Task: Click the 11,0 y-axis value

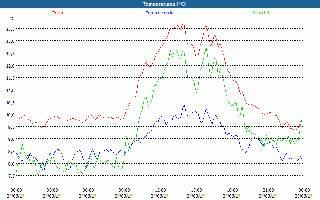Action: (x=10, y=90)
